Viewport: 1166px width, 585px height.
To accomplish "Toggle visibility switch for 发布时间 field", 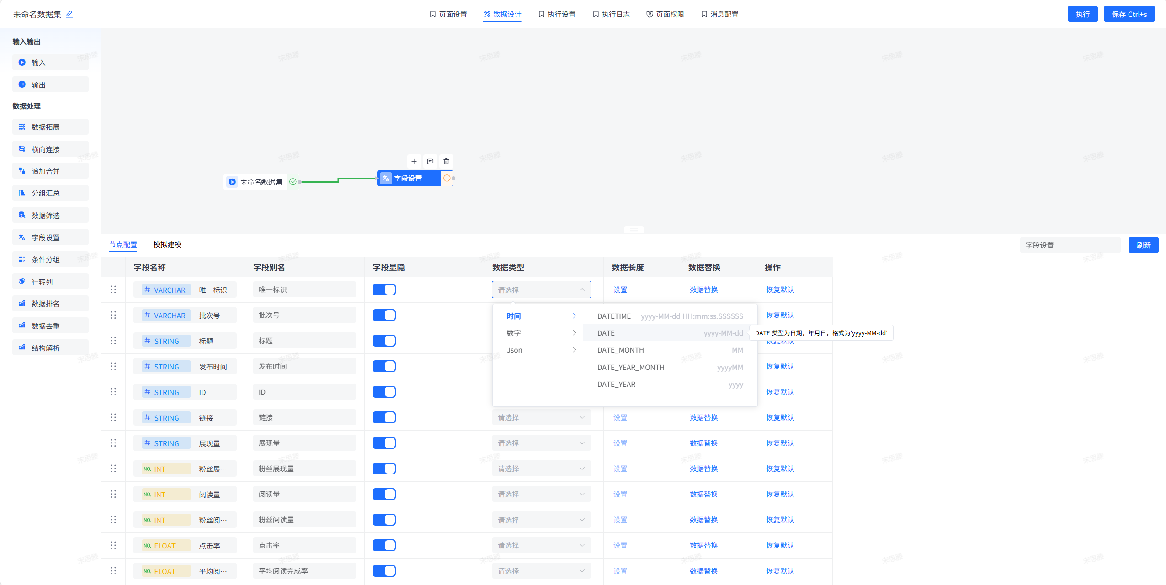I will pos(384,366).
